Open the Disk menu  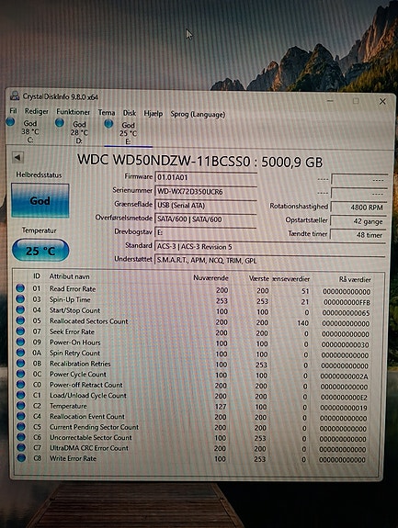point(130,113)
